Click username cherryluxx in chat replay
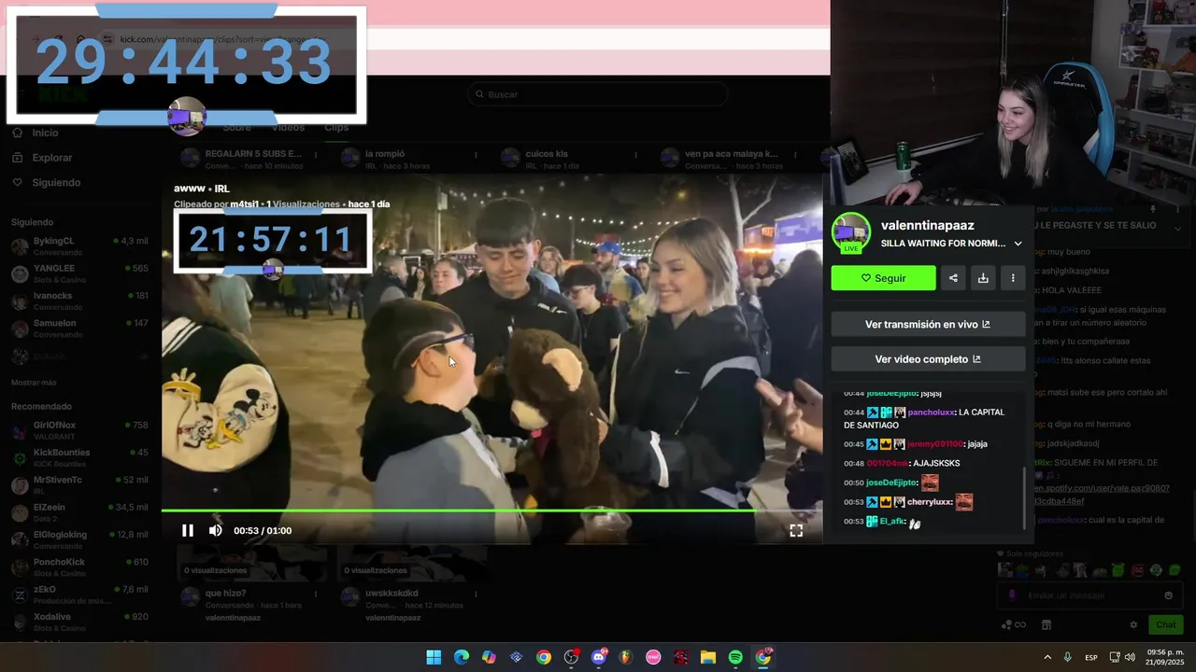This screenshot has height=672, width=1196. [929, 502]
